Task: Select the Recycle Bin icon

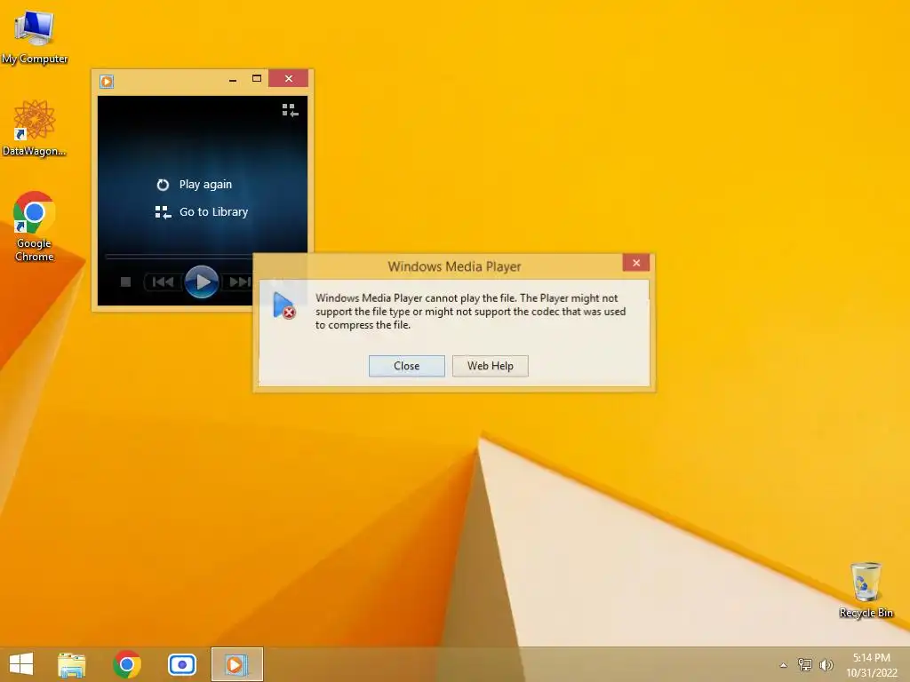Action: [866, 590]
